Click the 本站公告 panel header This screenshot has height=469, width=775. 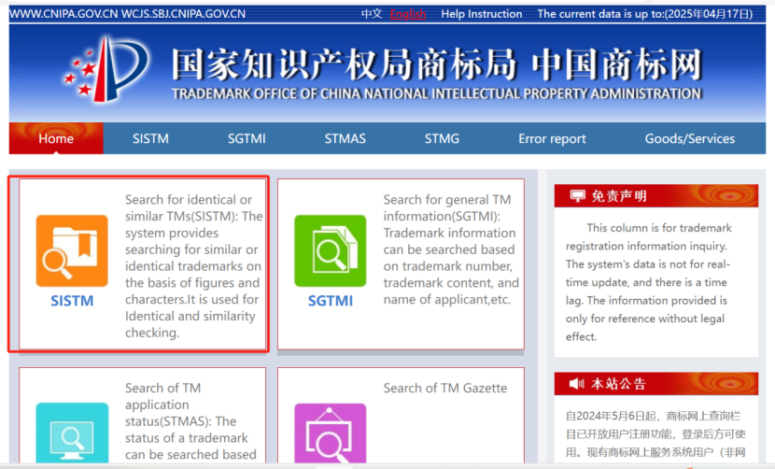tap(655, 383)
